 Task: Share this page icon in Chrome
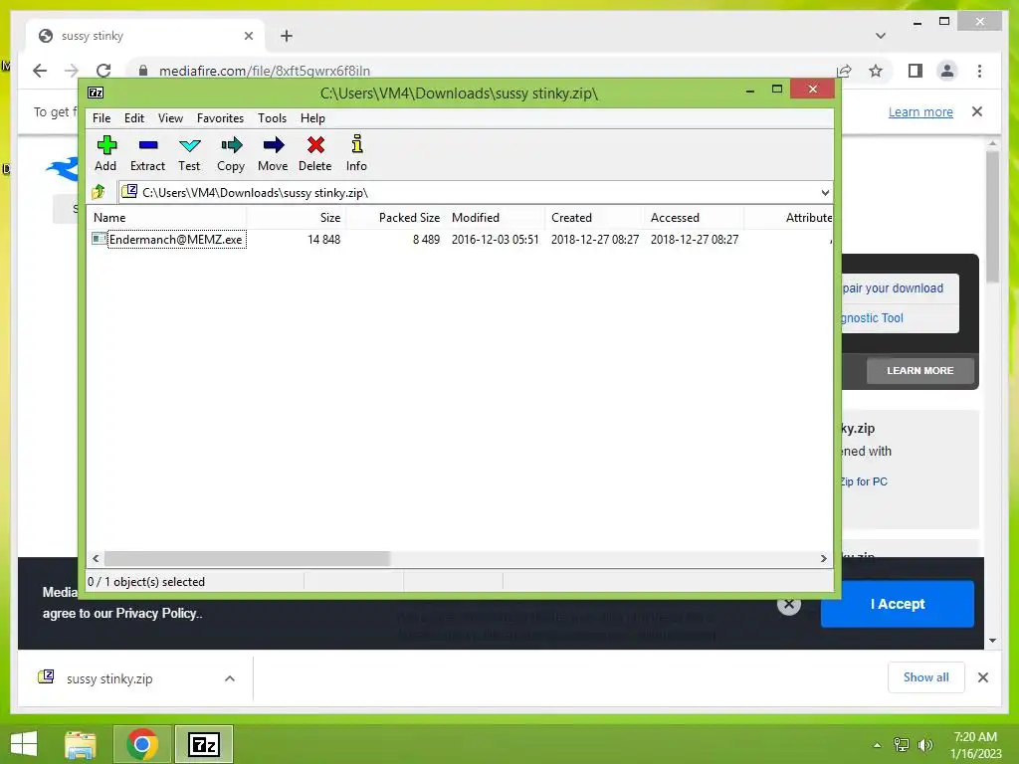(844, 71)
